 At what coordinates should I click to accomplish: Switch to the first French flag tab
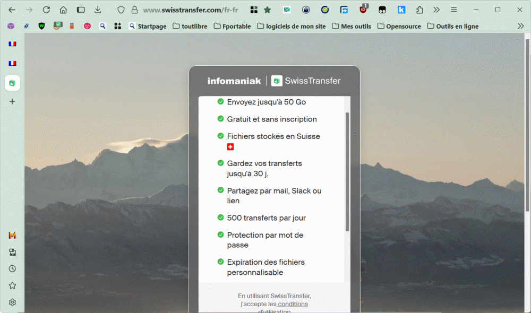pyautogui.click(x=12, y=44)
